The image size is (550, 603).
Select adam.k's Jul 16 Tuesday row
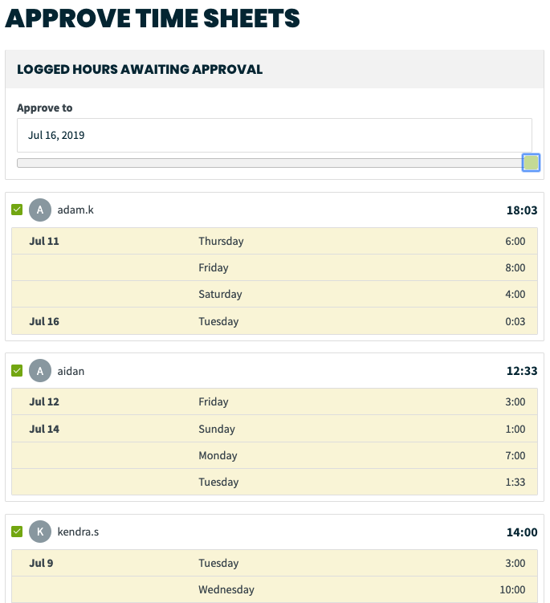pos(275,321)
